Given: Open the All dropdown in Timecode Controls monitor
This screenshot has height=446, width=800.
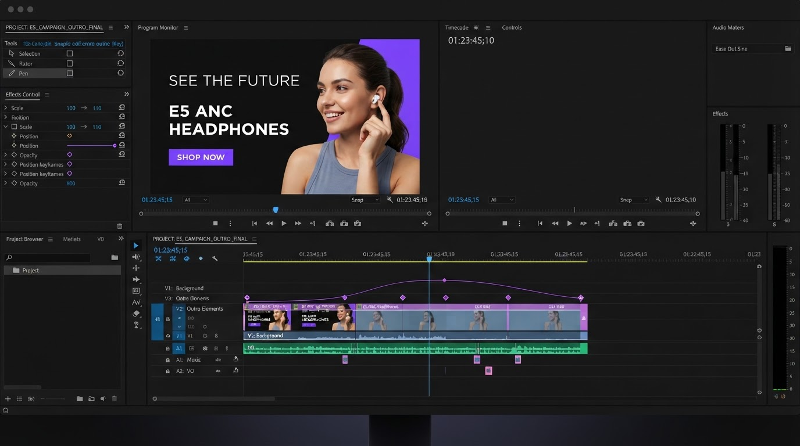Looking at the screenshot, I should coord(502,200).
